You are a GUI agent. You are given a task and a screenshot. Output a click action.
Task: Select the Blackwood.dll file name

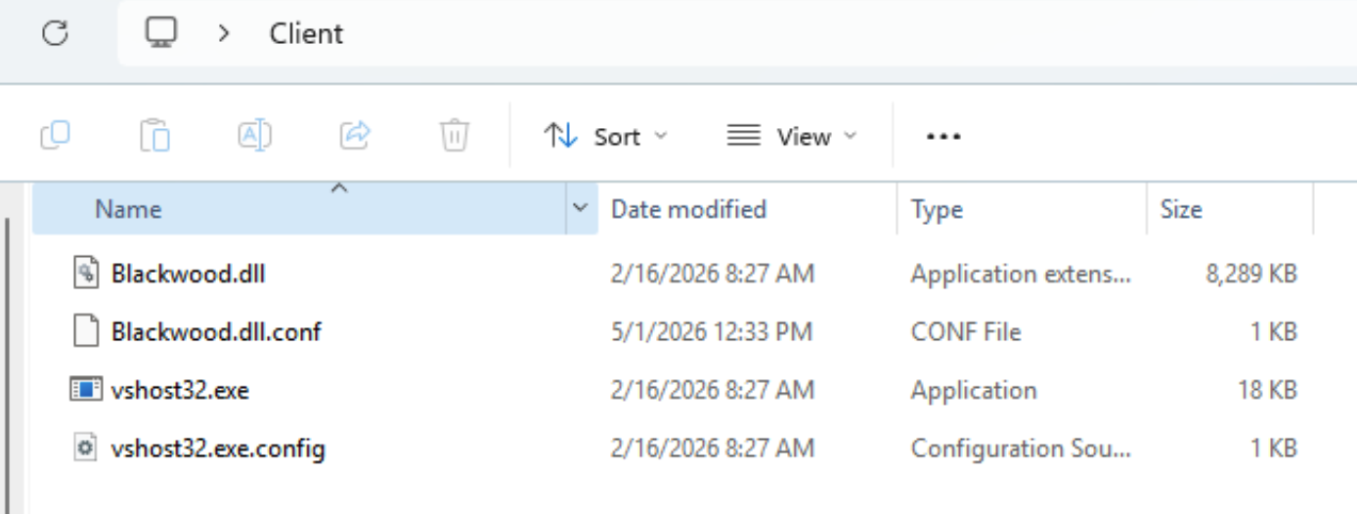click(x=188, y=274)
